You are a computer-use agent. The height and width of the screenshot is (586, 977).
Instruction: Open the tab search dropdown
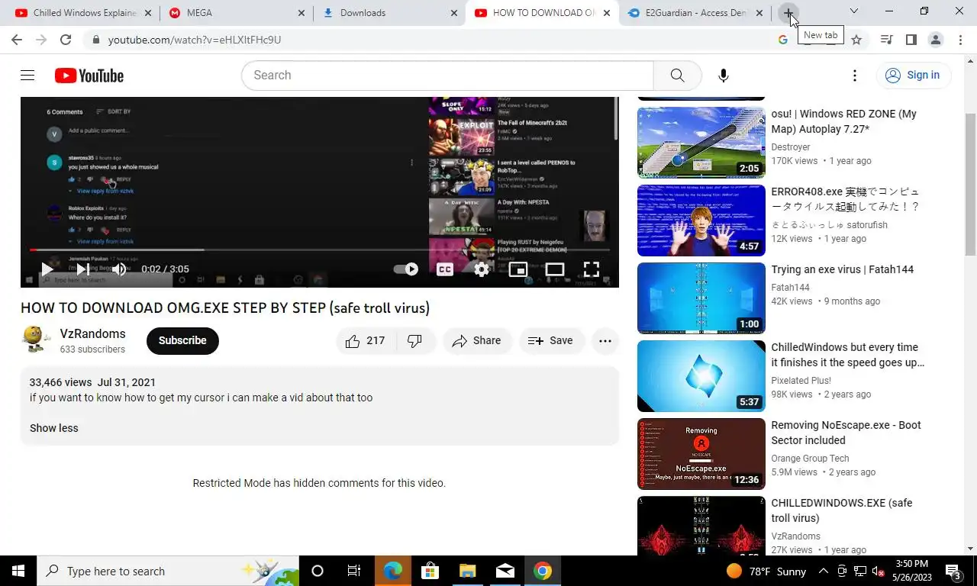tap(854, 11)
